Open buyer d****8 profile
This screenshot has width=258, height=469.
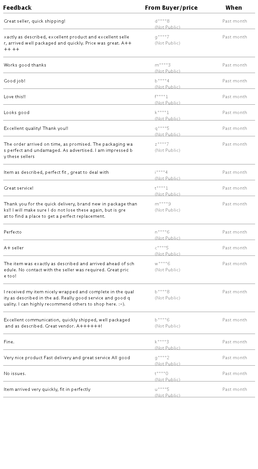click(162, 21)
